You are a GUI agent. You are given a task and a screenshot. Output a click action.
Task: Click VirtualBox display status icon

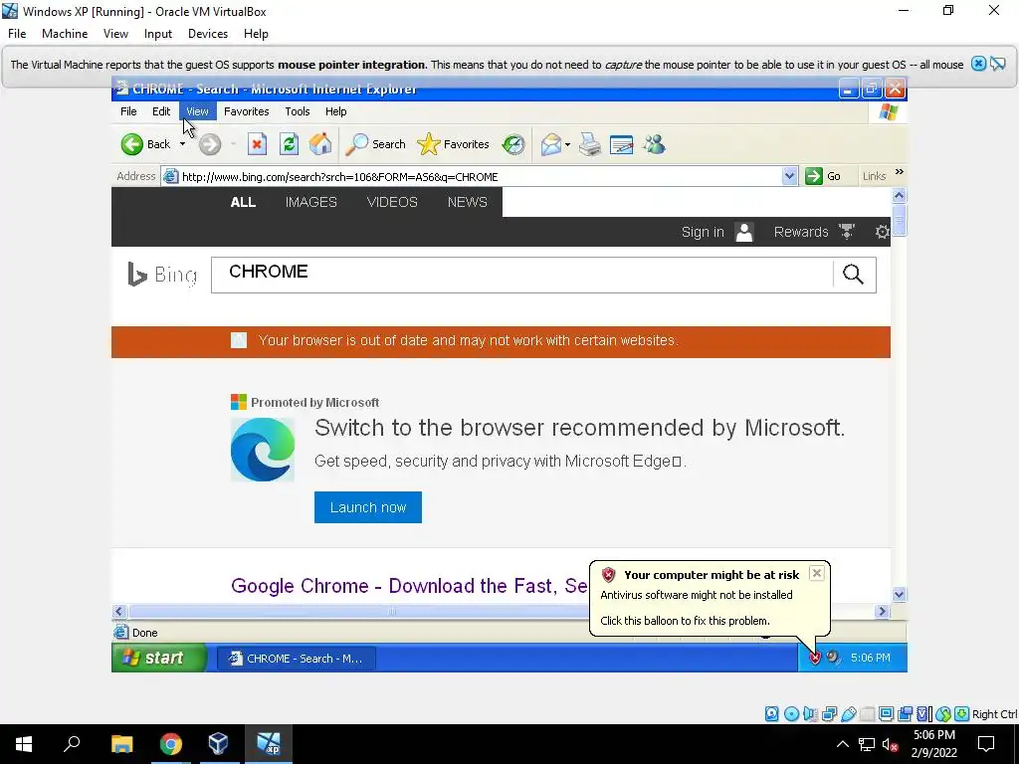tap(886, 714)
